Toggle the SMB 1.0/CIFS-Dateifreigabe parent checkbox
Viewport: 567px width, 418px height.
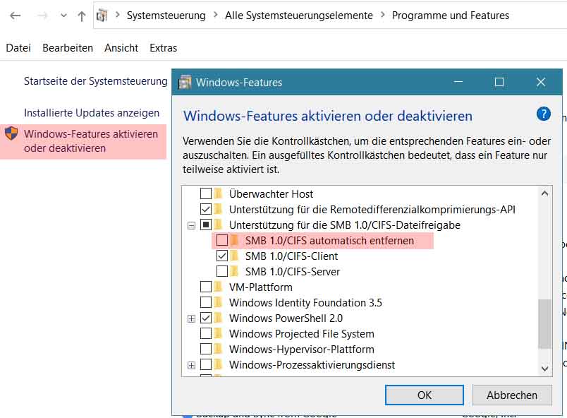click(x=206, y=225)
